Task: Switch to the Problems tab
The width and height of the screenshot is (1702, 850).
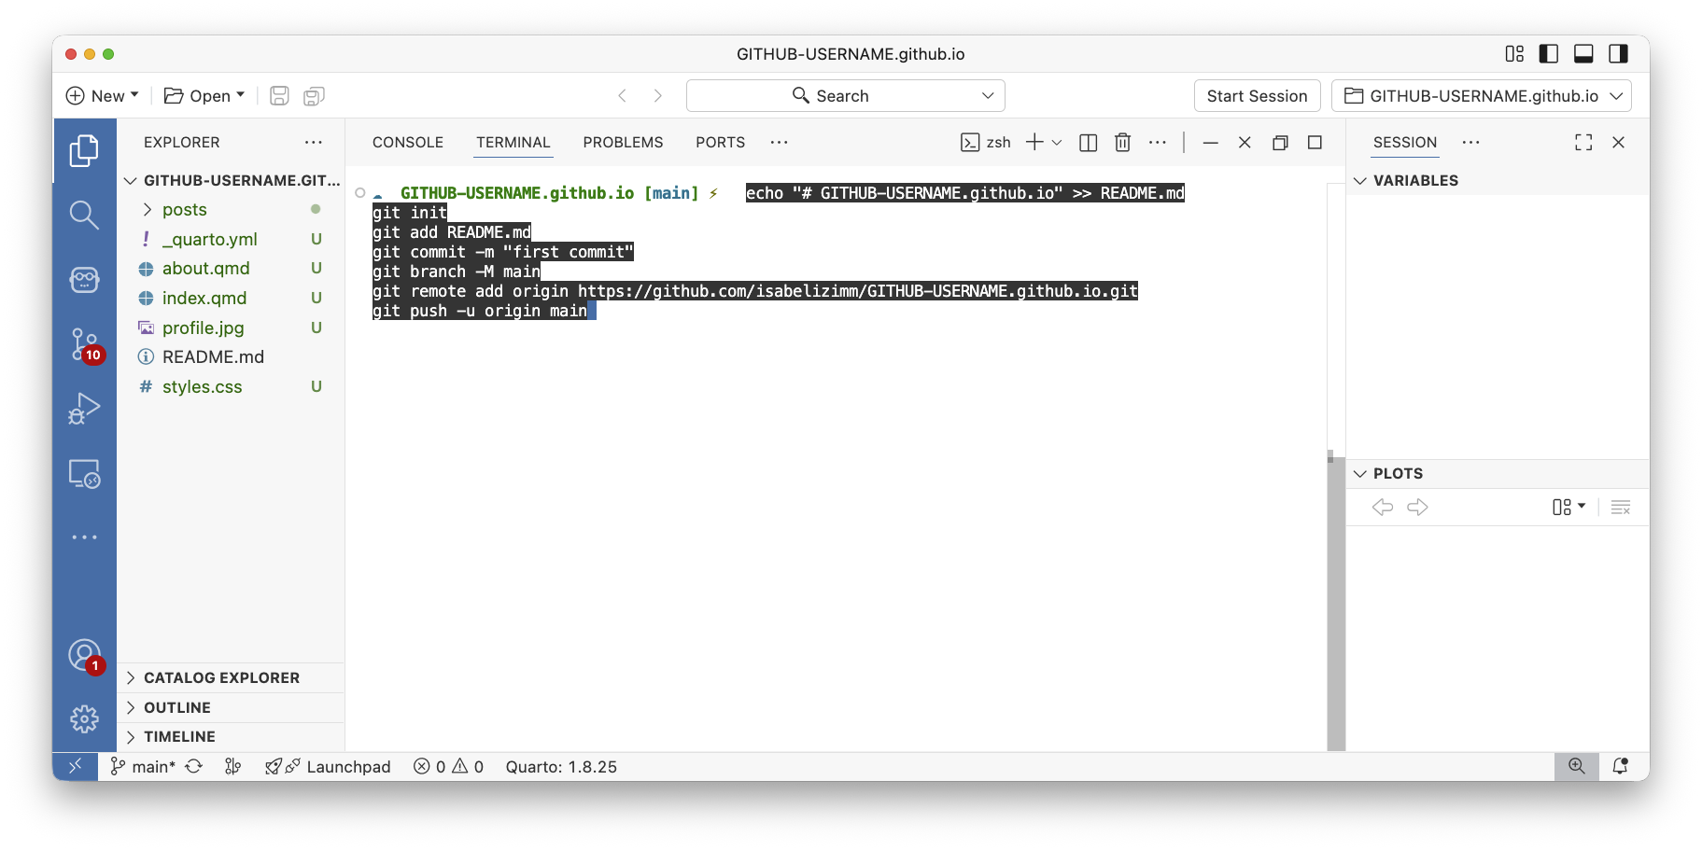Action: [x=623, y=143]
